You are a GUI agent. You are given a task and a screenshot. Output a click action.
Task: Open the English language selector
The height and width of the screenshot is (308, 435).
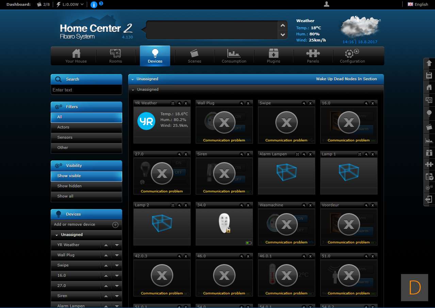pos(418,4)
